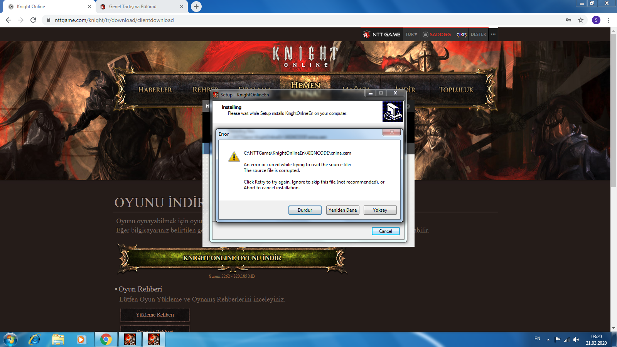The height and width of the screenshot is (347, 617).
Task: Open the volume icon in system tray
Action: point(576,340)
